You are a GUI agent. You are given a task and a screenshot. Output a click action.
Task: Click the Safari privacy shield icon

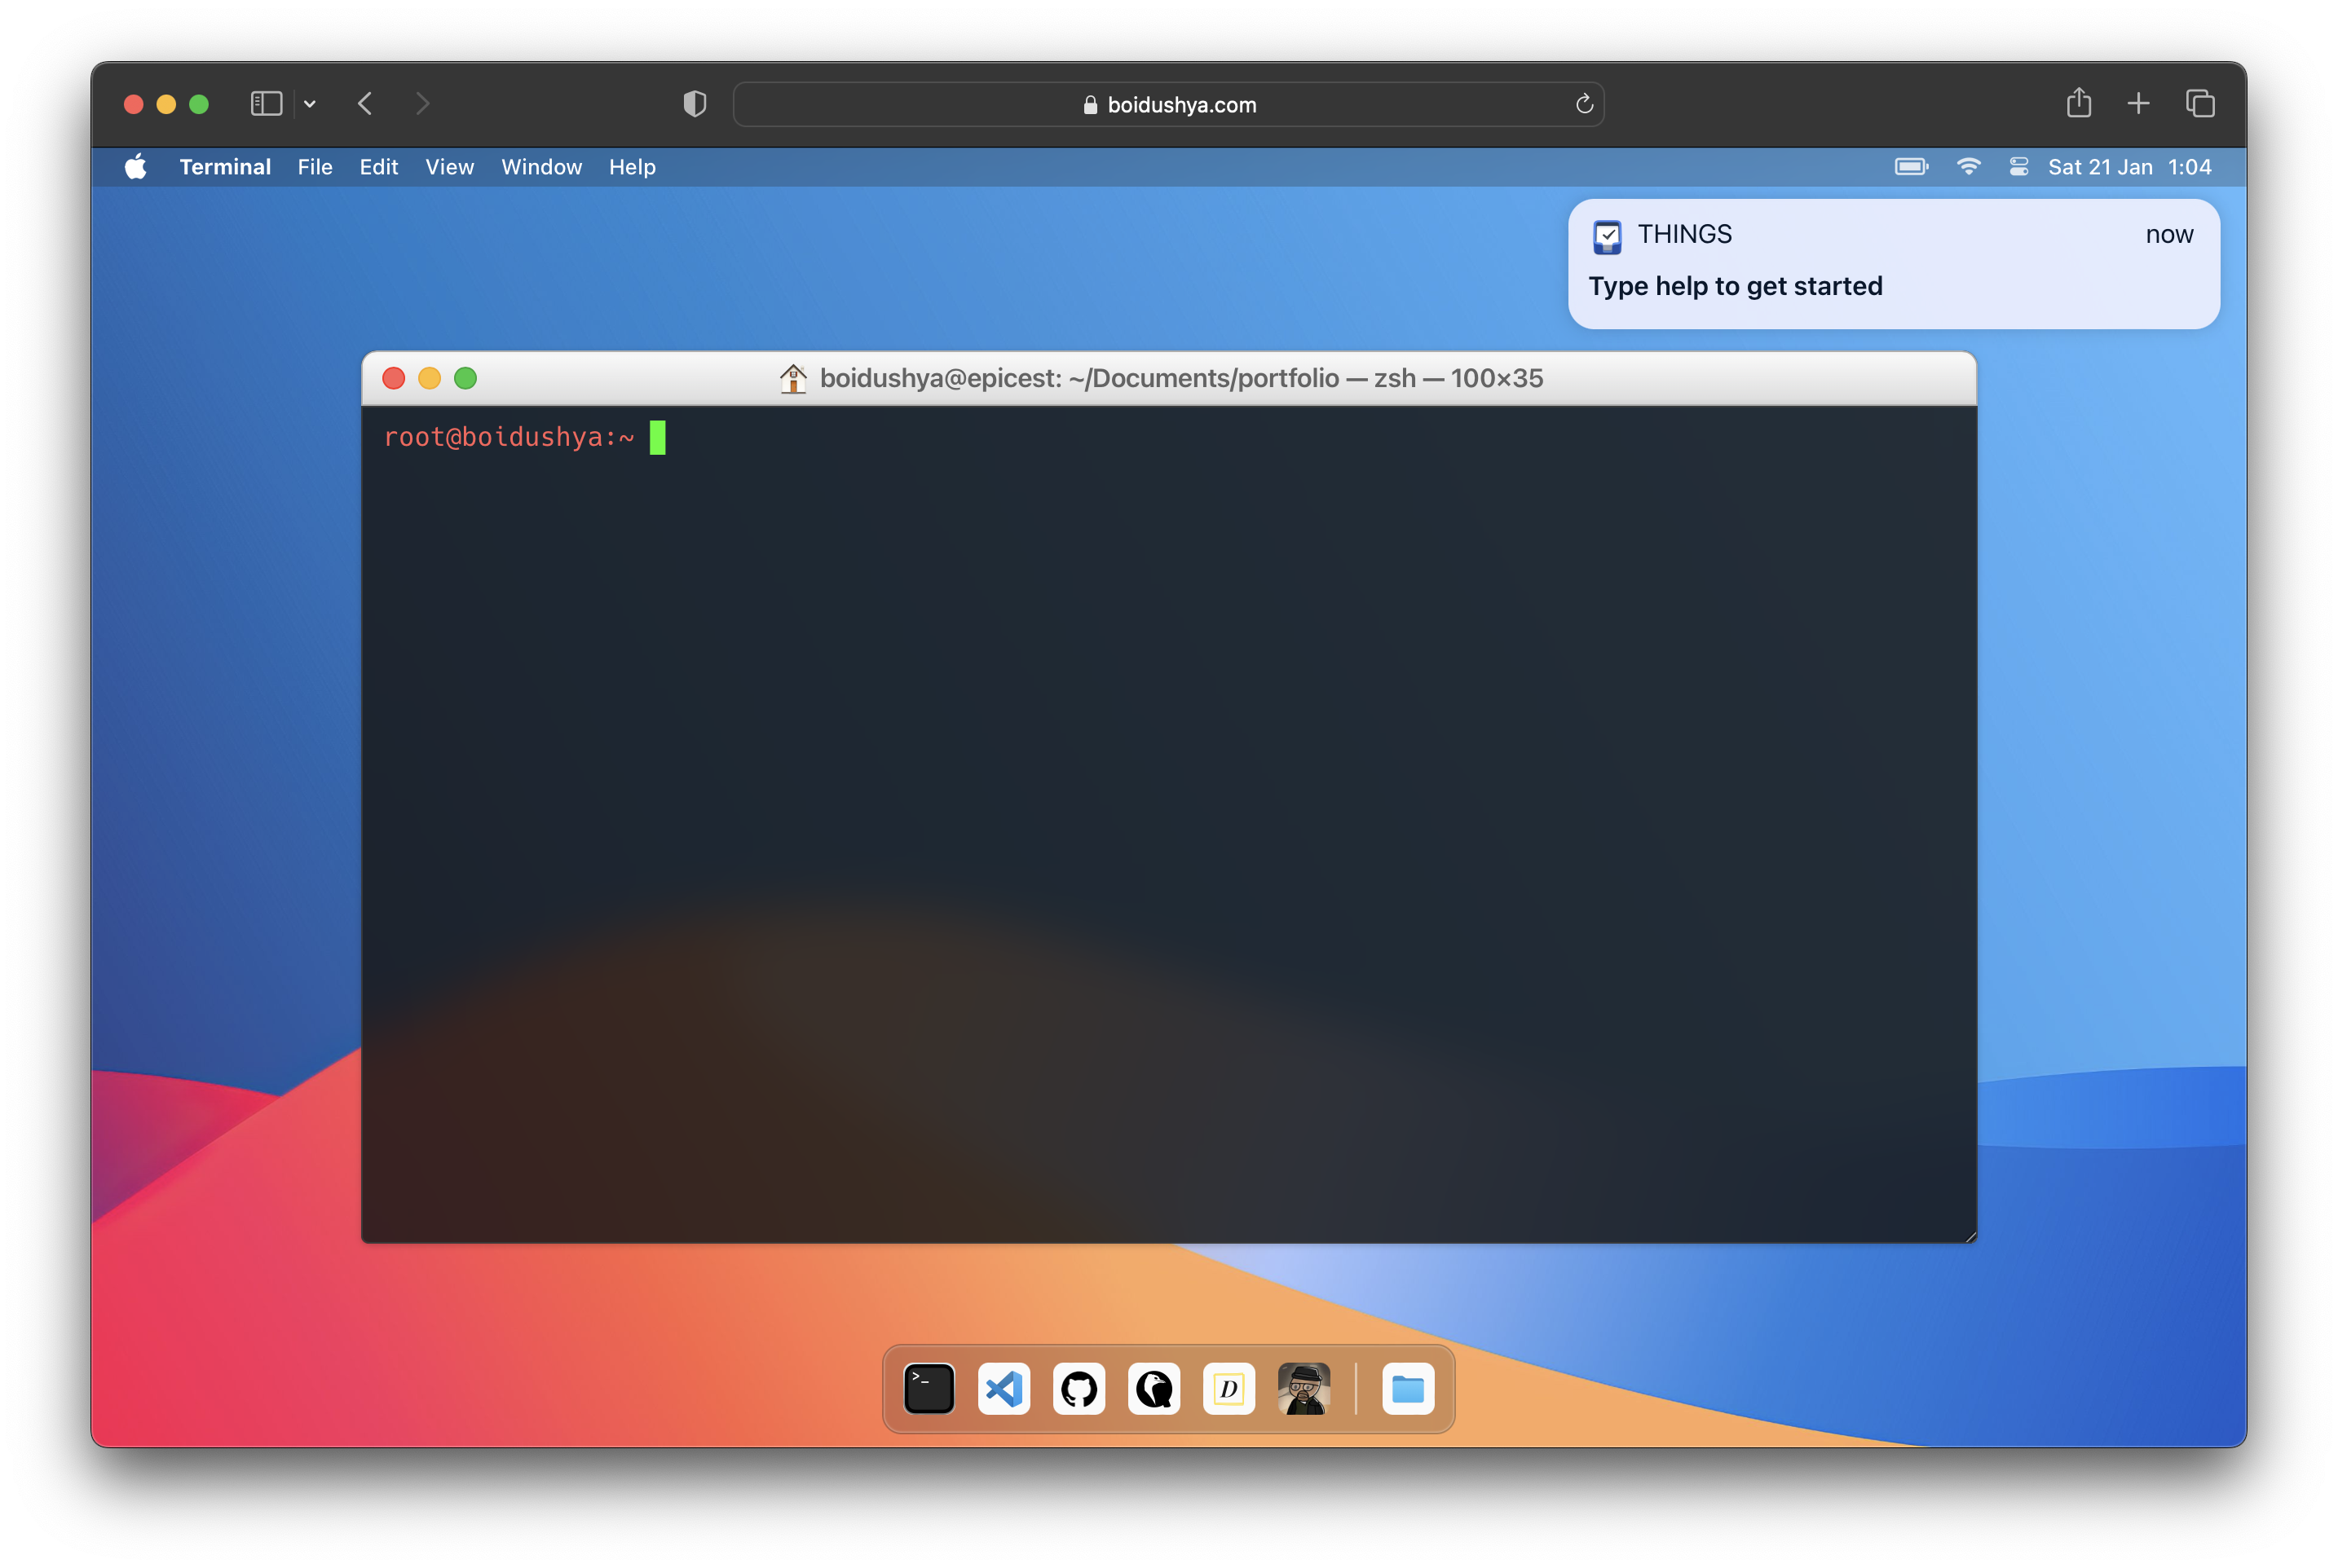click(695, 104)
